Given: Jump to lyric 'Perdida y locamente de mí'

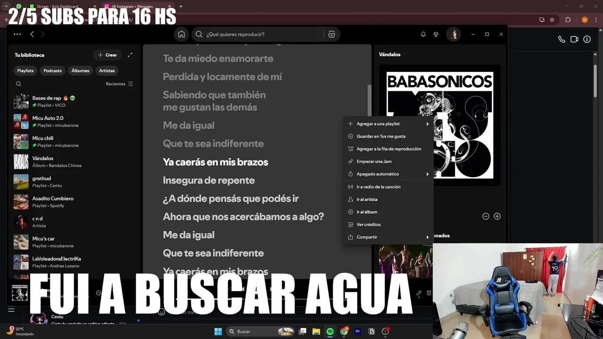Looking at the screenshot, I should (x=222, y=77).
